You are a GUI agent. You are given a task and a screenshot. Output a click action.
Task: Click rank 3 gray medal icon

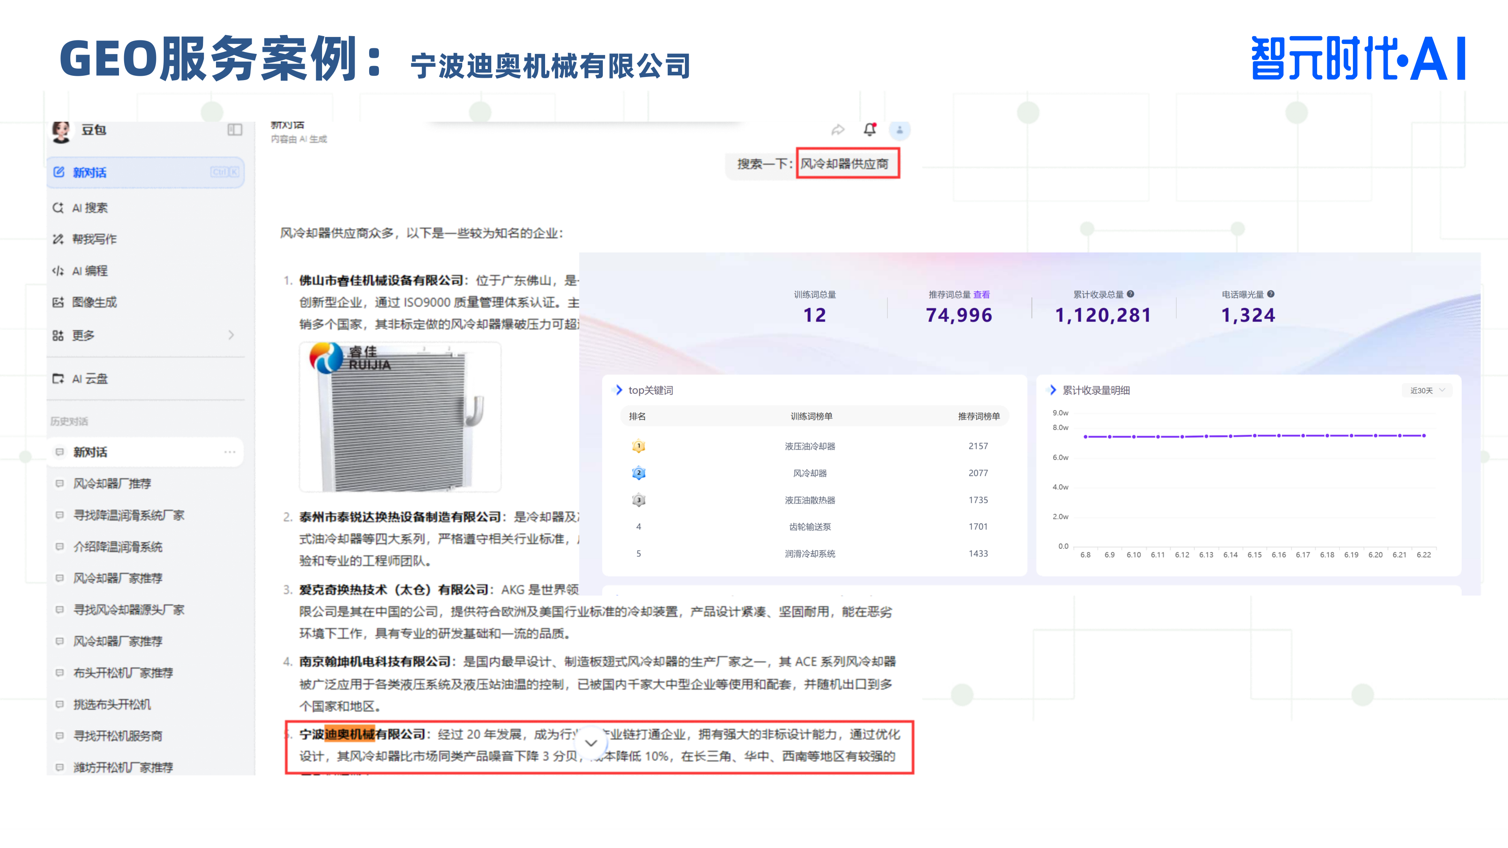(639, 500)
